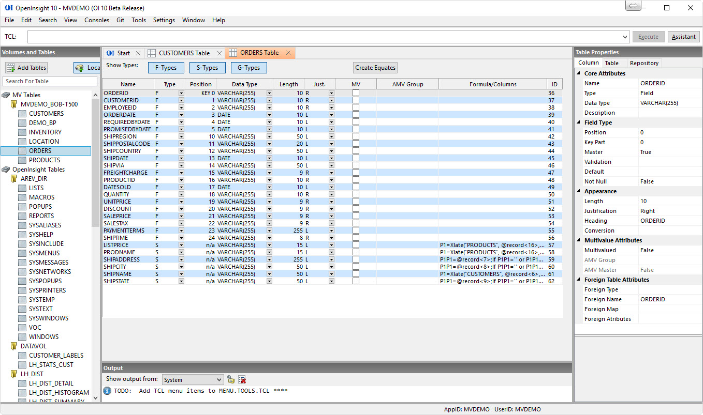Viewport: 703px width, 415px height.
Task: Tick the MV checkbox for LISTPRICE
Action: [x=356, y=245]
